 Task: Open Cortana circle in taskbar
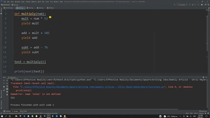10,116
